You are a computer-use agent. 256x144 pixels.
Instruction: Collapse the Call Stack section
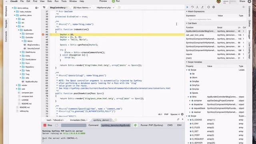(x=187, y=23)
